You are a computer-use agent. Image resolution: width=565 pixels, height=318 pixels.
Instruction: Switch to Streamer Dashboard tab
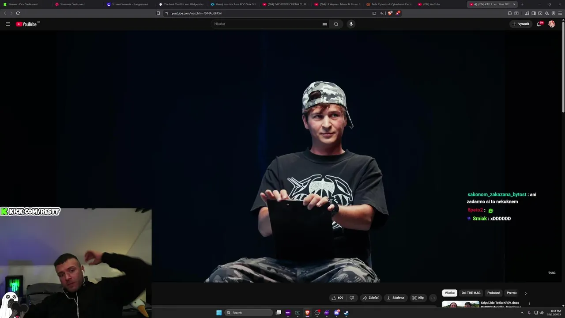point(77,4)
